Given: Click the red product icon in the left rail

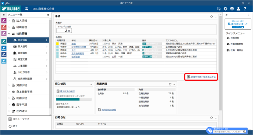Looking at the screenshot, I should click(4, 27).
